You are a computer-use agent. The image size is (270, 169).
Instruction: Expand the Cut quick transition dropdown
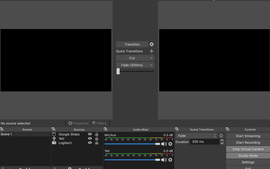(x=135, y=58)
